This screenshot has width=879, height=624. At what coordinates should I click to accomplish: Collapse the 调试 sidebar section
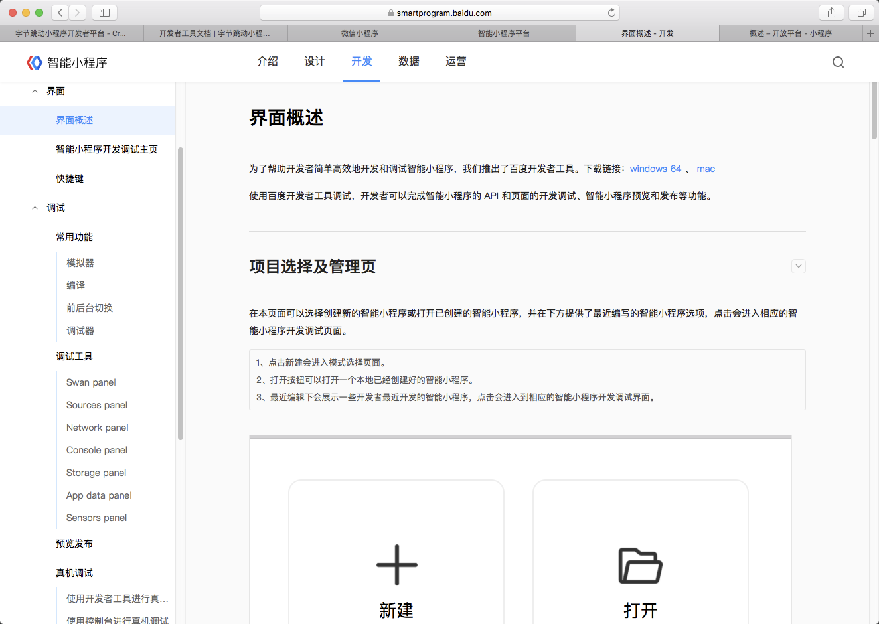click(35, 208)
